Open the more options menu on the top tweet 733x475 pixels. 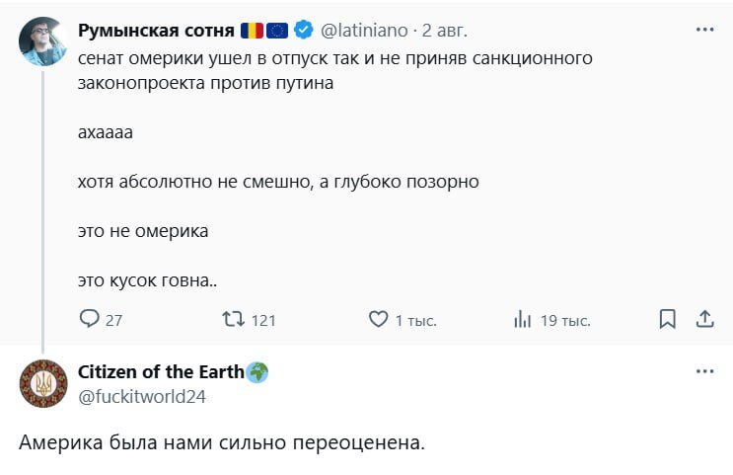[x=704, y=30]
